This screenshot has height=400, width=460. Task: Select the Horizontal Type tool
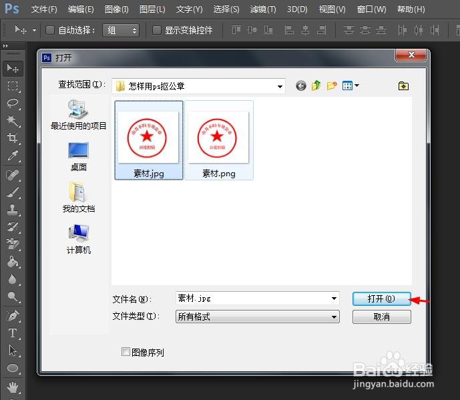pyautogui.click(x=13, y=333)
